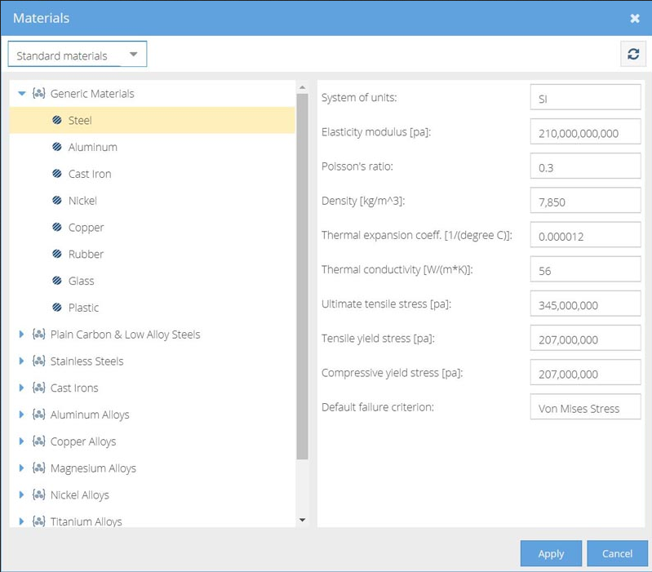Collapse the Generic Materials tree group
The image size is (652, 572).
pos(22,94)
